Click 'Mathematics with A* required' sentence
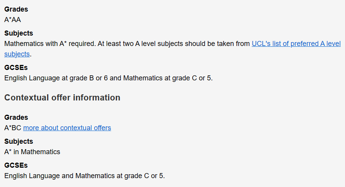Screen dimensions: 345x187 pyautogui.click(x=50, y=44)
